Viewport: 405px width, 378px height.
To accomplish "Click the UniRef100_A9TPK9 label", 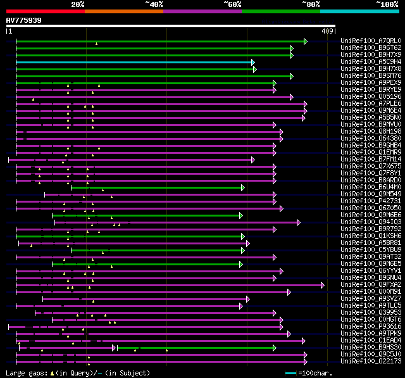I will 371,334.
